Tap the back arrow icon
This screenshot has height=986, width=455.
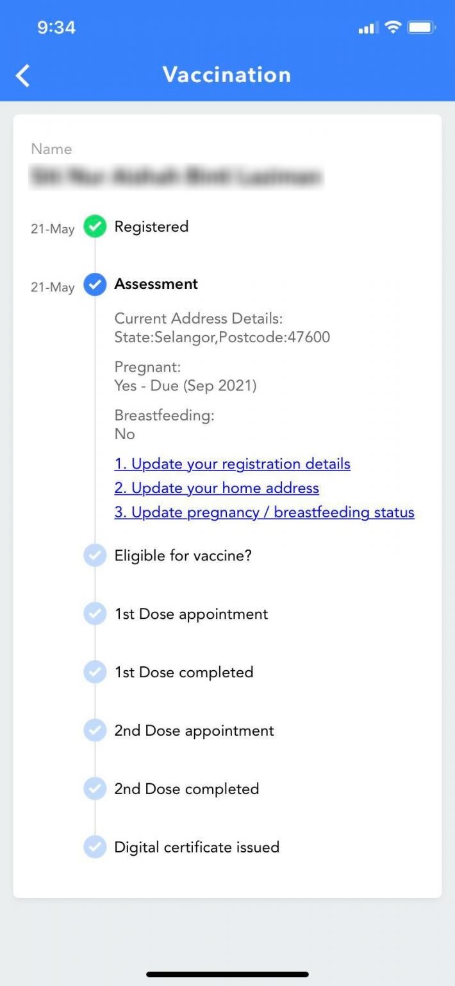(23, 75)
